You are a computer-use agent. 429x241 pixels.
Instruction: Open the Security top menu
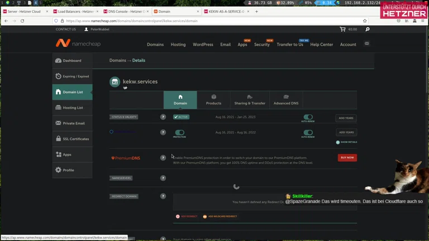(x=262, y=45)
